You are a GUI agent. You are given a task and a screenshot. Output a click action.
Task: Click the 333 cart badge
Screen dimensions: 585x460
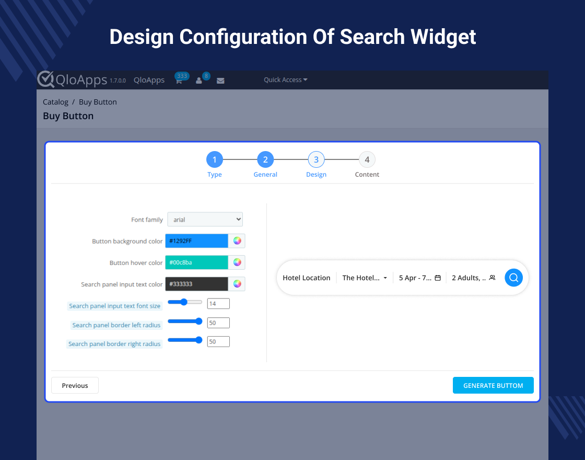182,76
